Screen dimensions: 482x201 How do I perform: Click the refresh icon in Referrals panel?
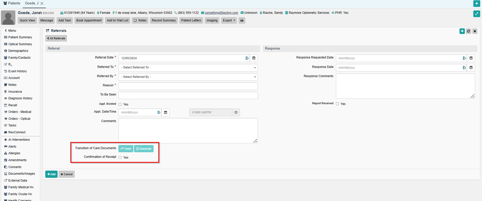point(468,31)
